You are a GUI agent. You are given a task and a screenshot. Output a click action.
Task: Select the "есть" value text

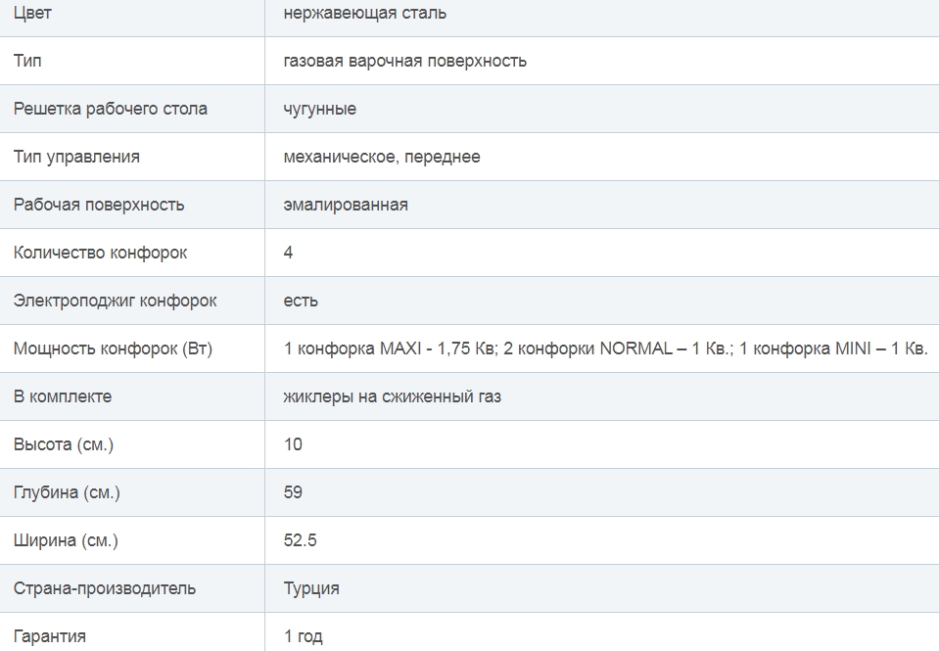(x=301, y=301)
